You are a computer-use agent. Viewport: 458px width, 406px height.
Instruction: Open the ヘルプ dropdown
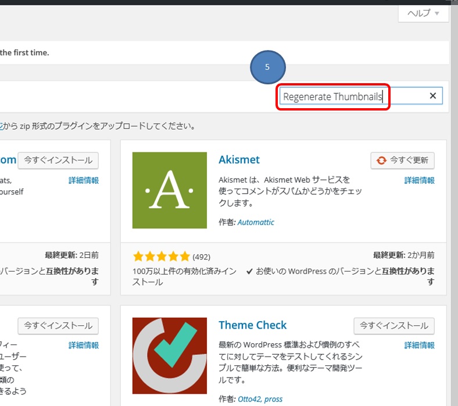pyautogui.click(x=423, y=13)
